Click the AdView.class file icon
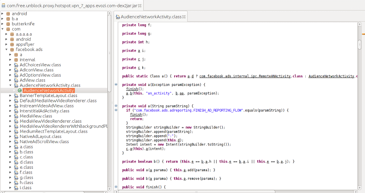Screen dimensions: 365x193 [16, 80]
